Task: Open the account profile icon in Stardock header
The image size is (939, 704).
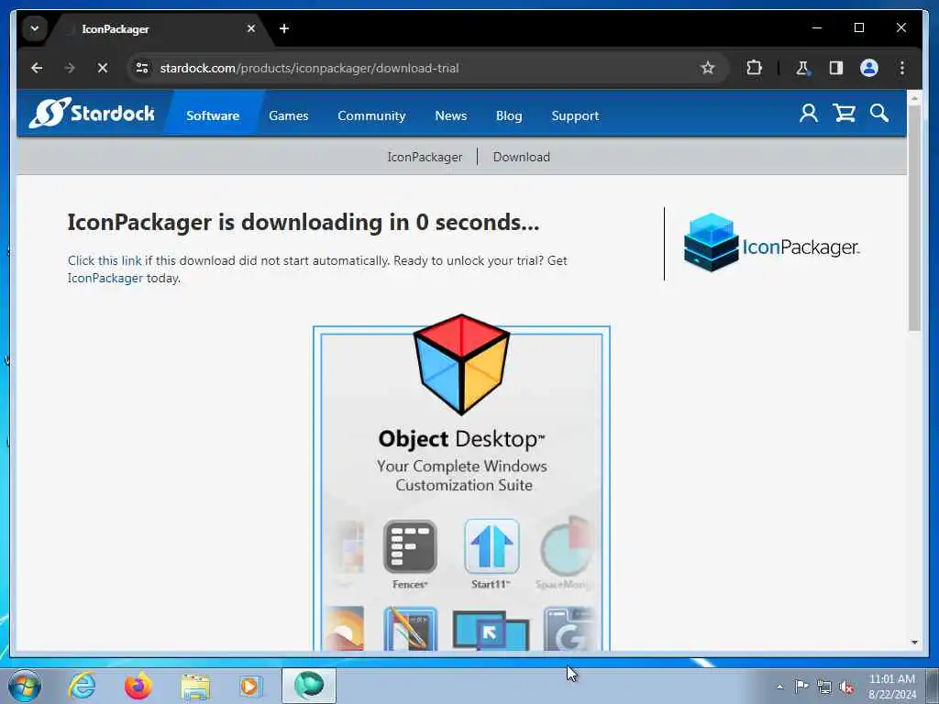Action: coord(809,113)
